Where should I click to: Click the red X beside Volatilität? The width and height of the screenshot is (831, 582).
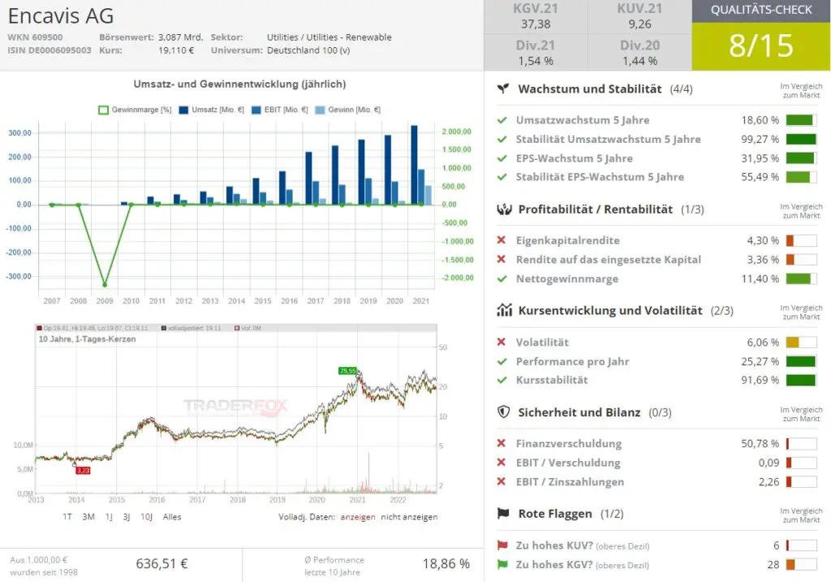pyautogui.click(x=502, y=342)
